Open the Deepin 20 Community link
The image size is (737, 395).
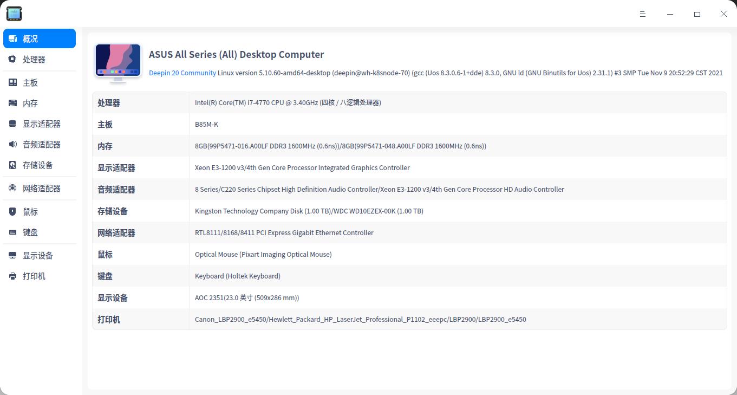pyautogui.click(x=182, y=73)
